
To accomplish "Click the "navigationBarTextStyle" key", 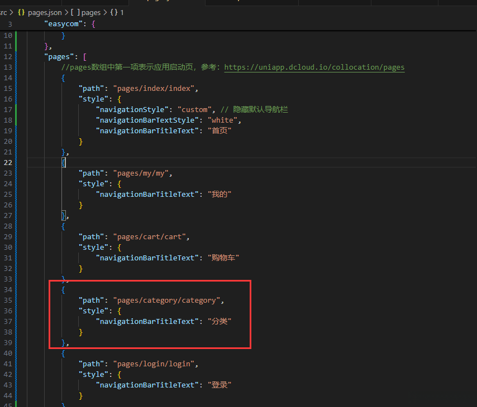I will coord(147,120).
